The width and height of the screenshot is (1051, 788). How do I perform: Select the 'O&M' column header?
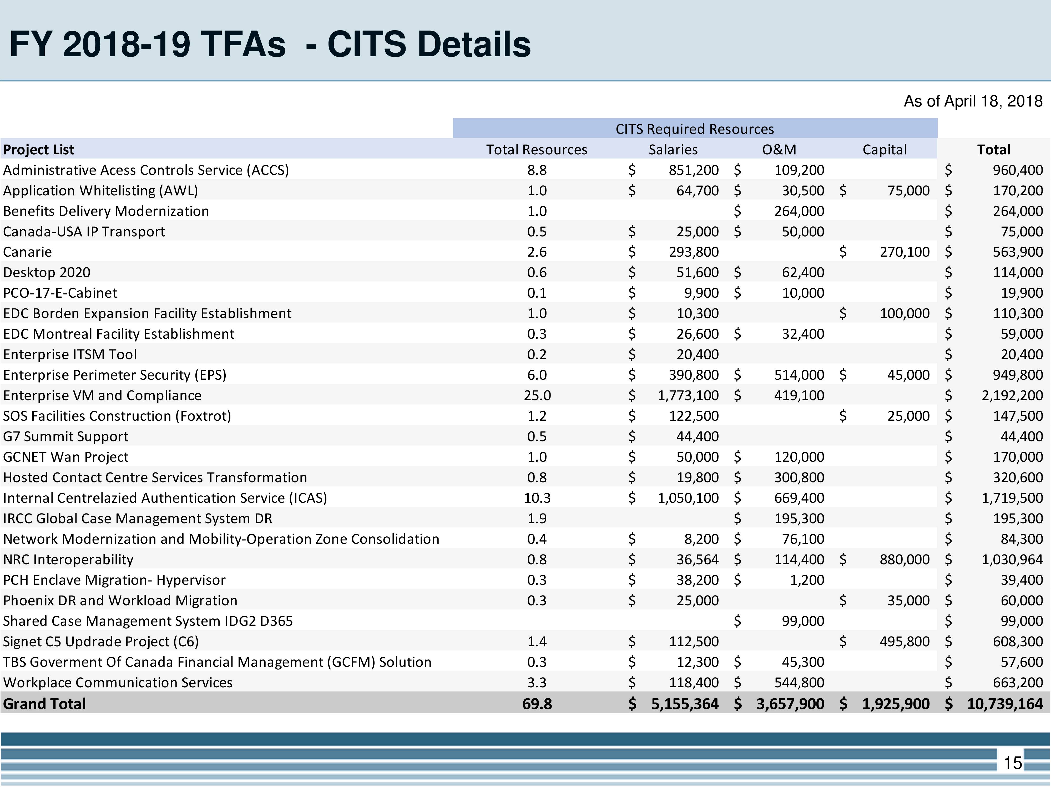pos(779,150)
